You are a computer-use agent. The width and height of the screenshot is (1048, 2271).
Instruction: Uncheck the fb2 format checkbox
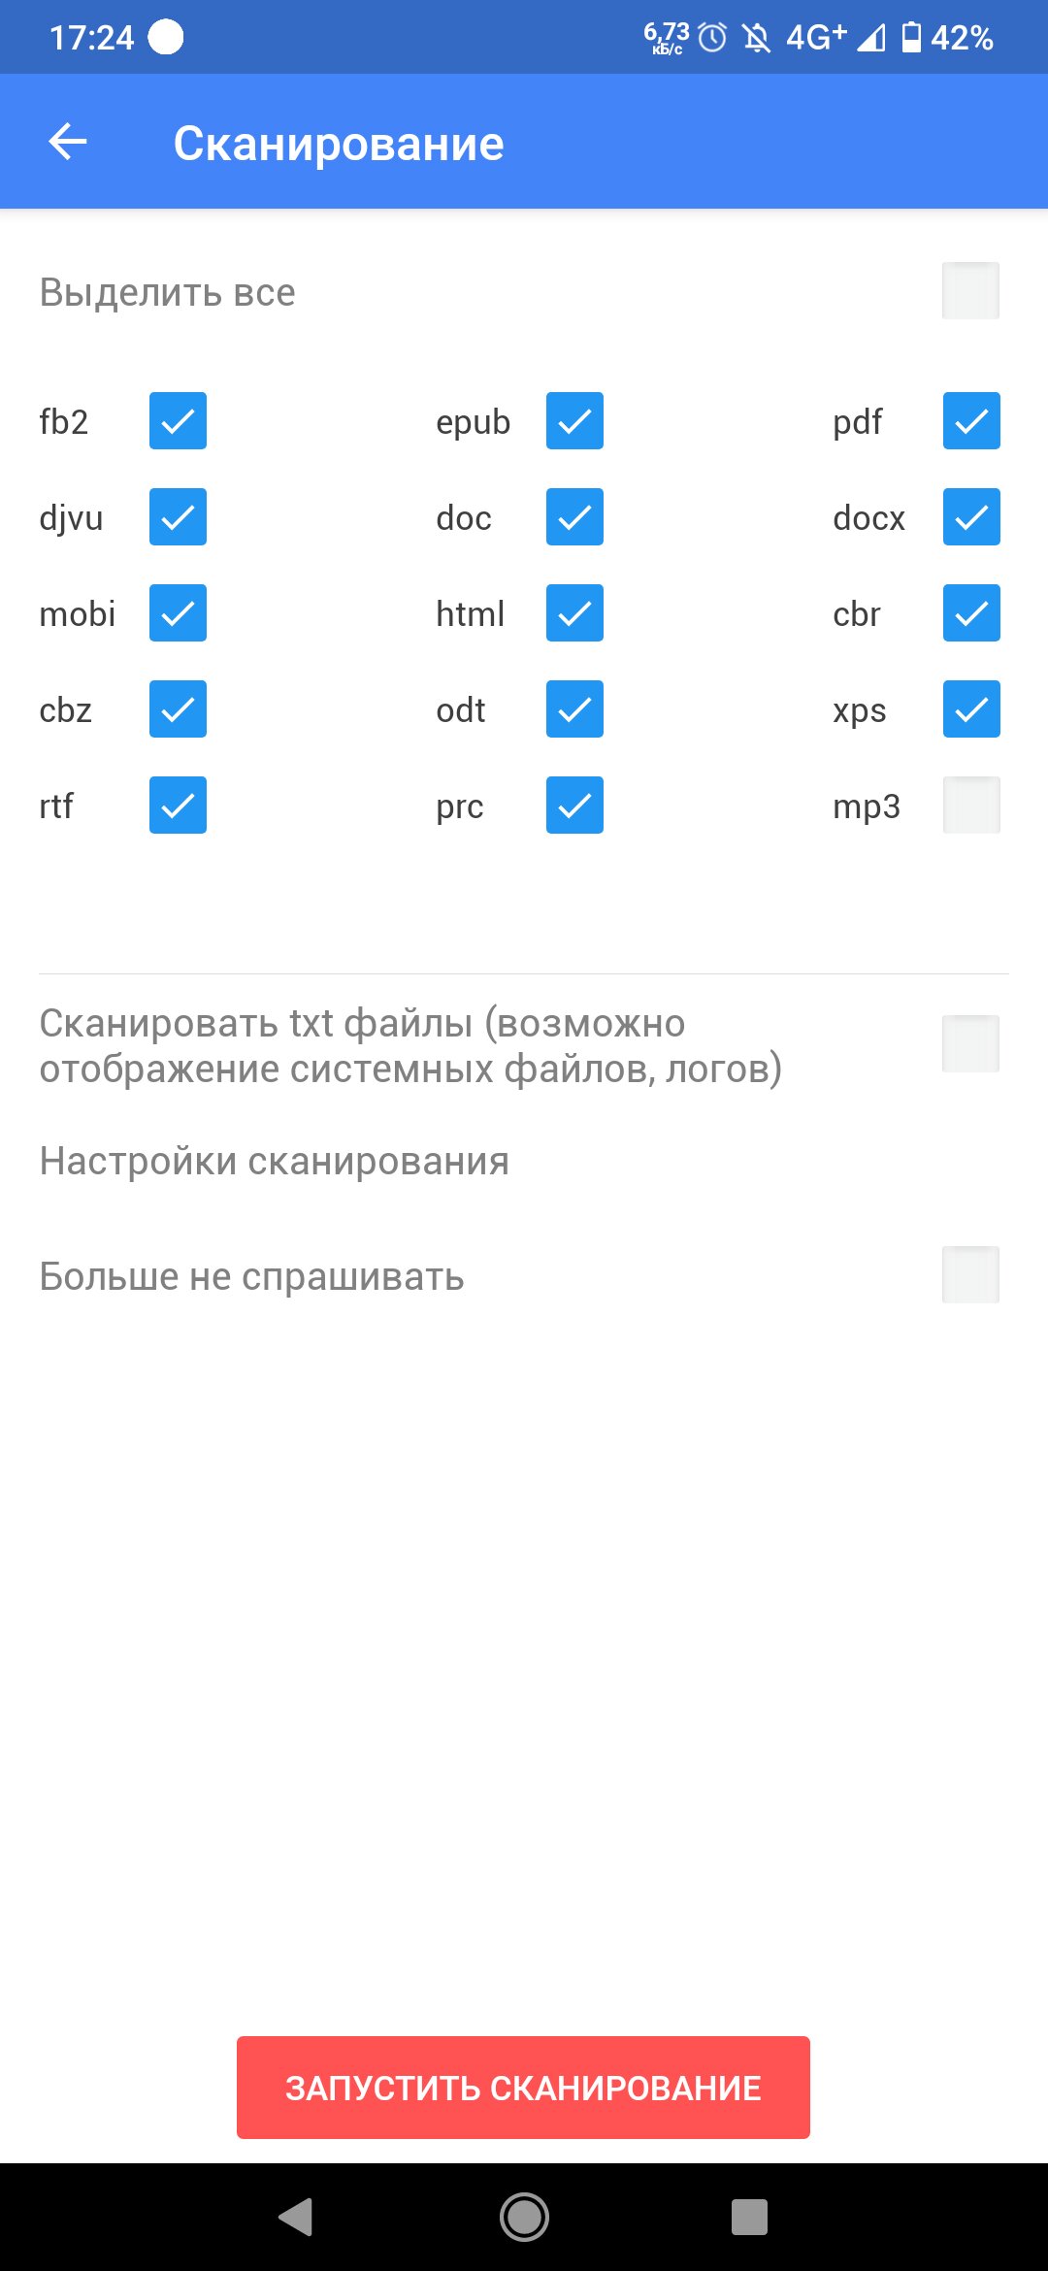coord(178,421)
